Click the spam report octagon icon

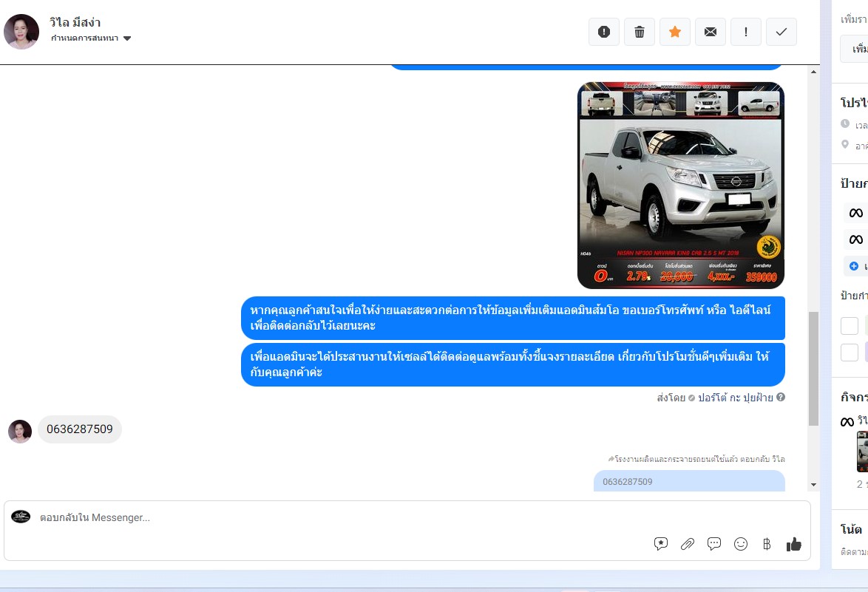604,32
